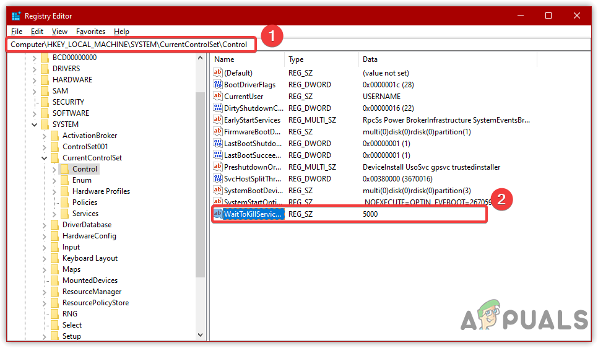Open the File menu
598x348 pixels.
[x=17, y=32]
